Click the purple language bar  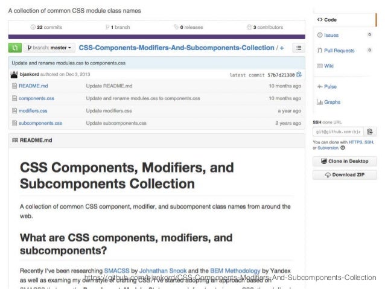pos(157,37)
